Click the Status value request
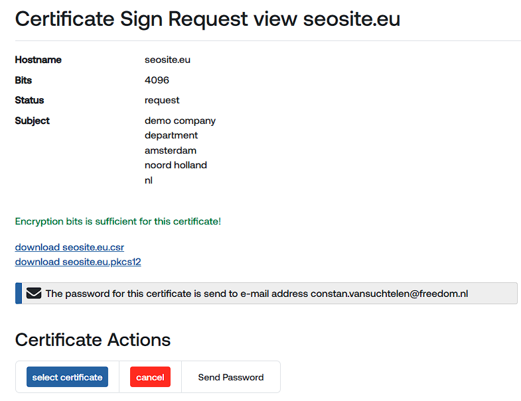 click(x=162, y=100)
